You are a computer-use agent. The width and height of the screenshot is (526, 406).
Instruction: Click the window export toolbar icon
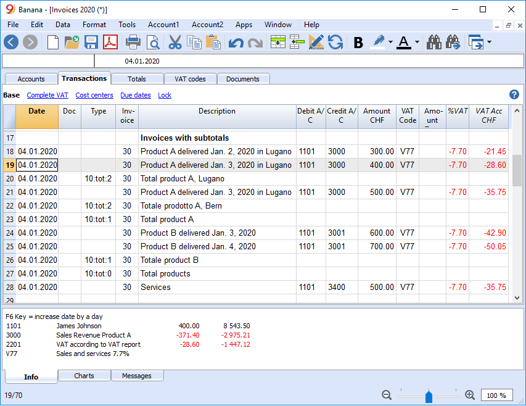pos(476,43)
